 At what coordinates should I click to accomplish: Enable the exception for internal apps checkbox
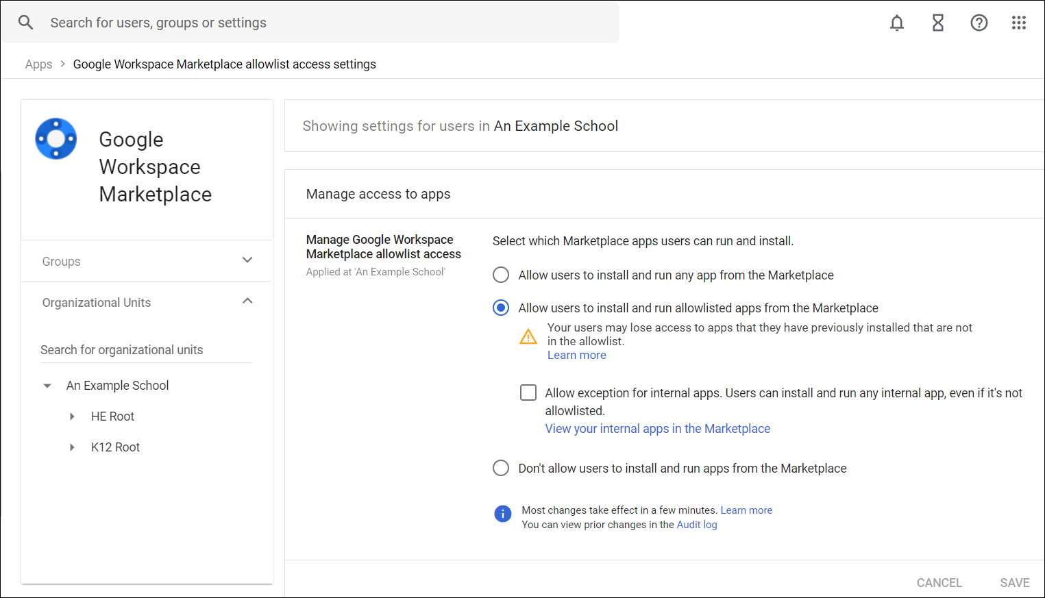click(528, 393)
